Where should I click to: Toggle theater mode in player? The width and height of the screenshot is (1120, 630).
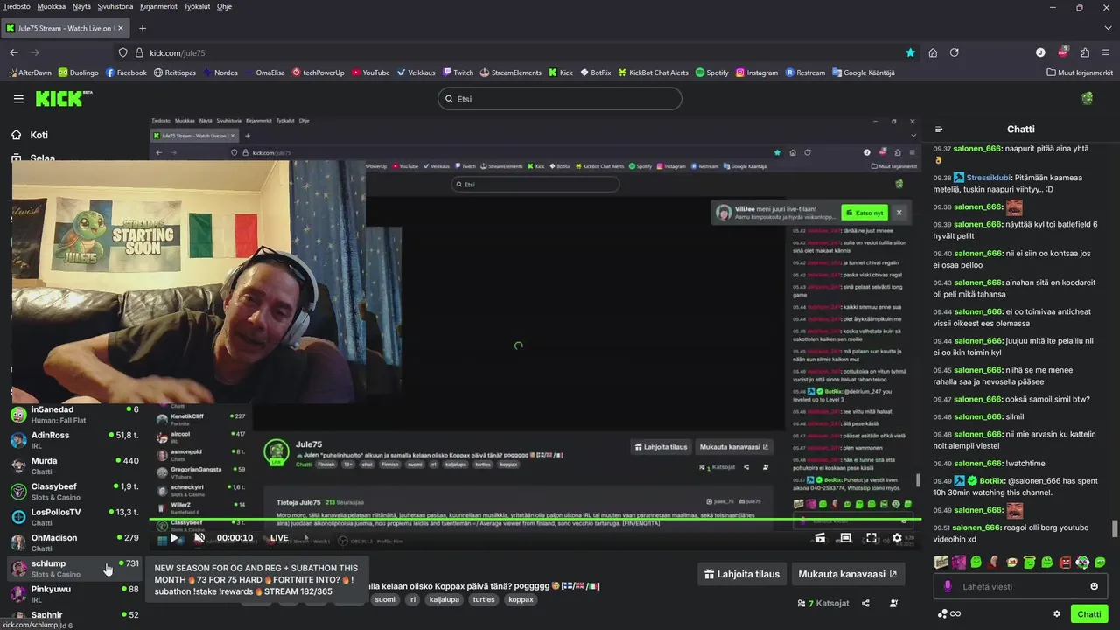(x=845, y=538)
